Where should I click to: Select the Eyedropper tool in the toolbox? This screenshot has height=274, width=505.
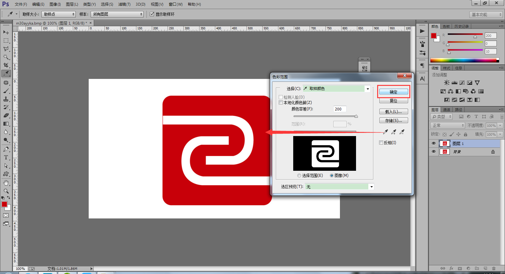(x=6, y=74)
